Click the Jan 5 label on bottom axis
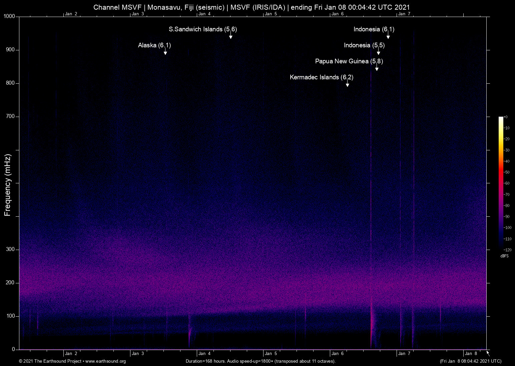The width and height of the screenshot is (515, 366). point(271,353)
